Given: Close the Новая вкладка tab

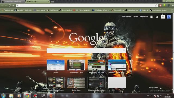Looking at the screenshot, I should click(48, 2).
